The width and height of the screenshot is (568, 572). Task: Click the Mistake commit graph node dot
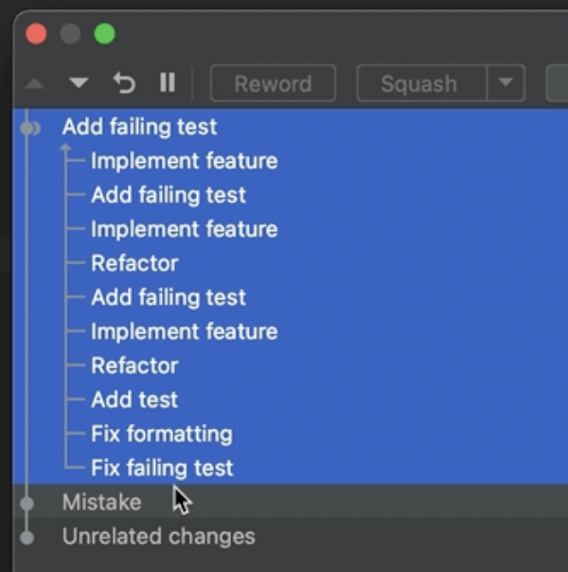pyautogui.click(x=27, y=503)
